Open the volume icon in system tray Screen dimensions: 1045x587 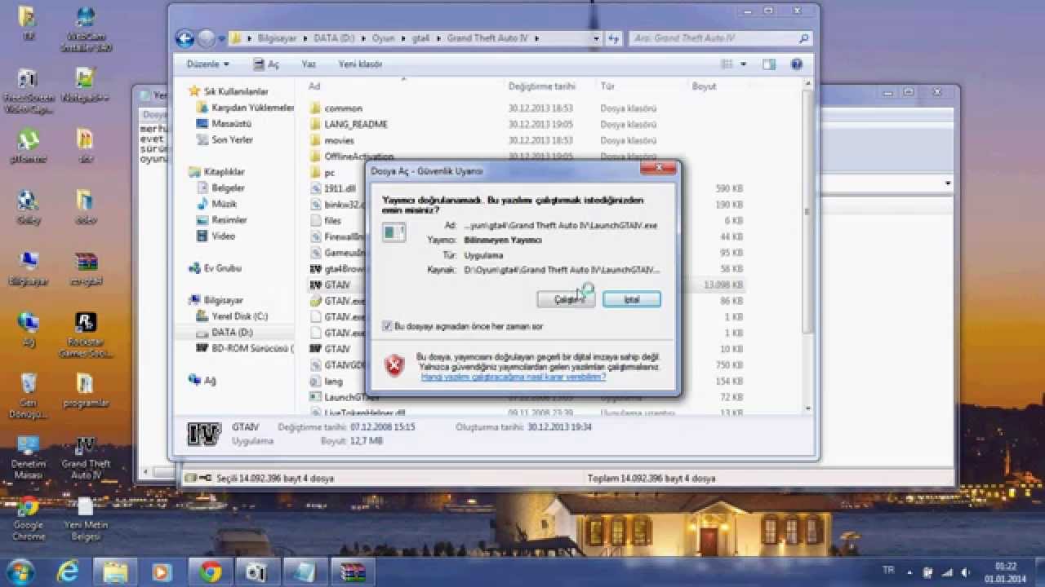tap(966, 572)
